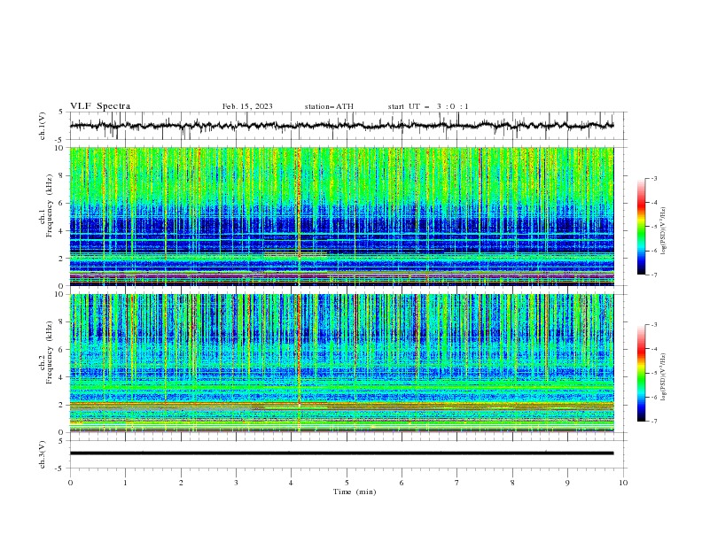Image resolution: width=702 pixels, height=542 pixels.
Task: Click the 'VLF Spectra' plot title
Action: pos(100,106)
